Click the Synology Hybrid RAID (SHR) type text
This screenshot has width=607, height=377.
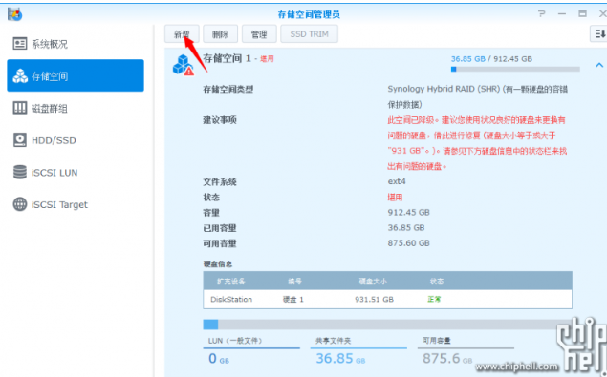click(x=477, y=96)
